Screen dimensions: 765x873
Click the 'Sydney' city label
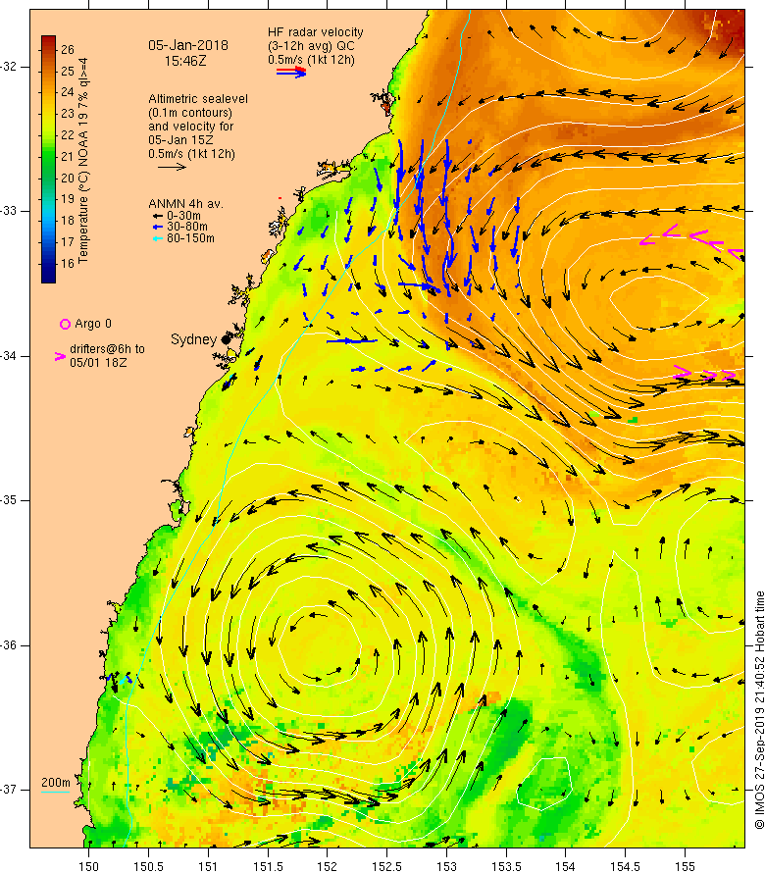[194, 339]
